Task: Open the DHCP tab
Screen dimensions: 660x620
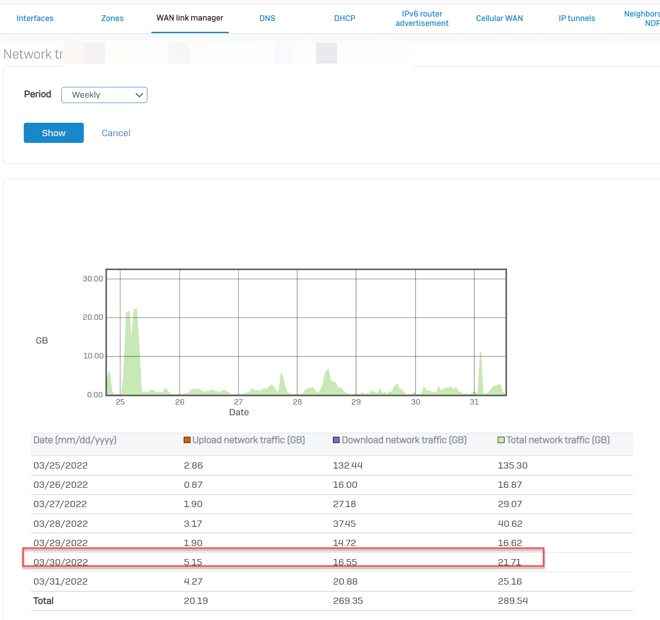Action: pyautogui.click(x=345, y=18)
